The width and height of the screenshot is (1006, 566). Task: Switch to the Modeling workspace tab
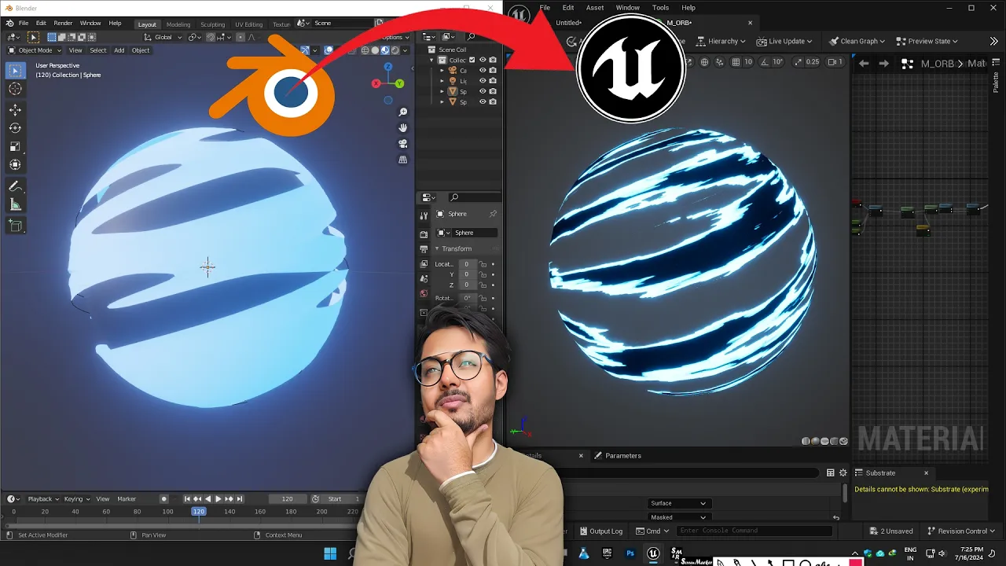tap(178, 24)
